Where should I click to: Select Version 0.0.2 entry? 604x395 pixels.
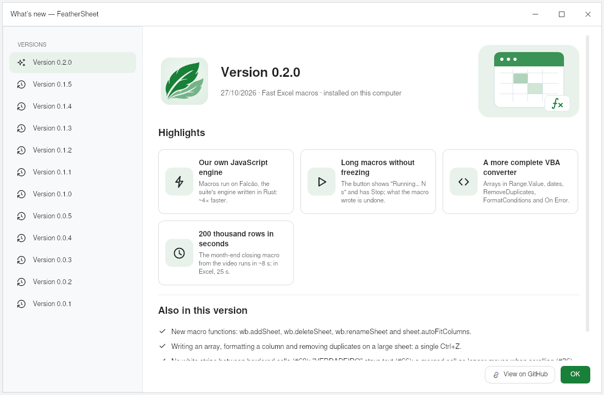click(72, 282)
